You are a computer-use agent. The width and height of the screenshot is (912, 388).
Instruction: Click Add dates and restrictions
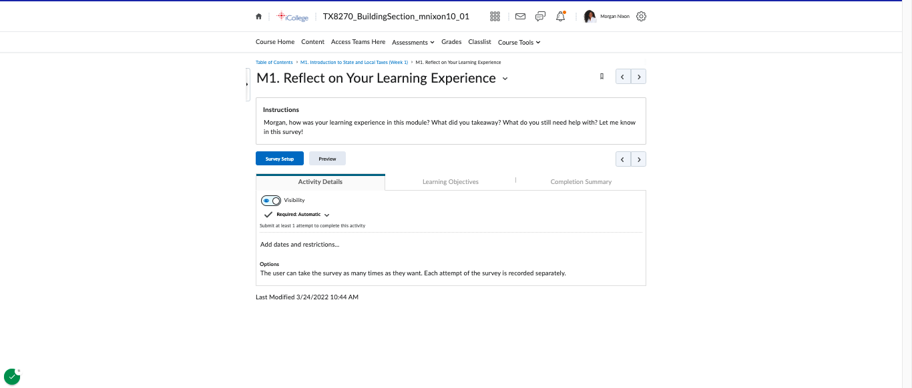[300, 245]
